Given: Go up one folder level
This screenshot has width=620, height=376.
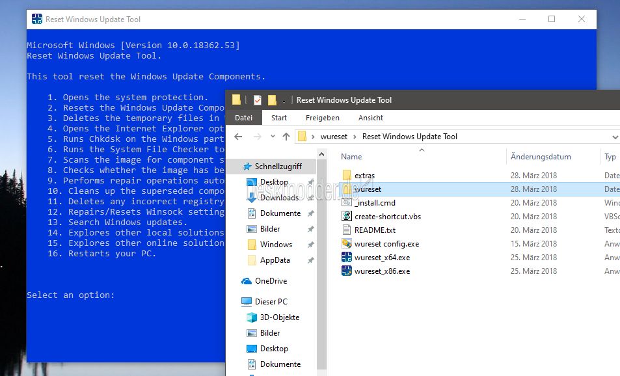Looking at the screenshot, I should click(x=286, y=137).
